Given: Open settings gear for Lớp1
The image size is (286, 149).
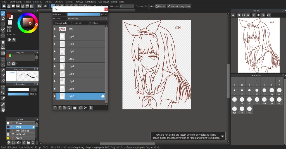Looking at the screenshot, I should (x=103, y=96).
